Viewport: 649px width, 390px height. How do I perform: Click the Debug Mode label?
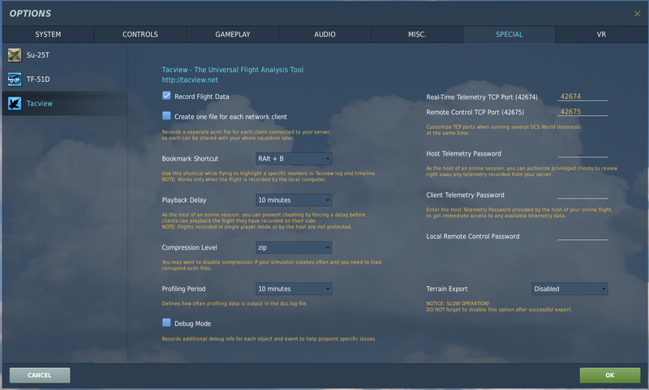192,324
